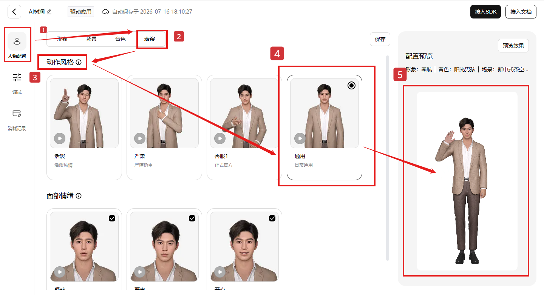Image resolution: width=544 pixels, height=295 pixels.
Task: Click the app name AI树洞
Action: [37, 12]
